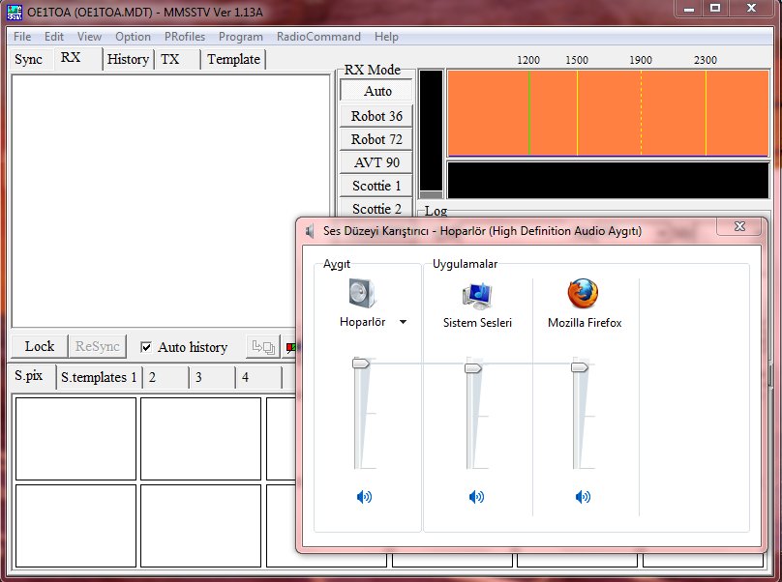Select the Auto RX mode
The image size is (782, 582).
tap(377, 91)
